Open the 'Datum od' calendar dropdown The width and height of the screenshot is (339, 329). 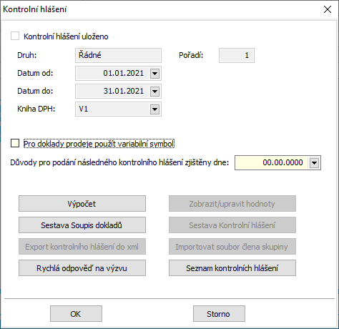click(x=154, y=74)
